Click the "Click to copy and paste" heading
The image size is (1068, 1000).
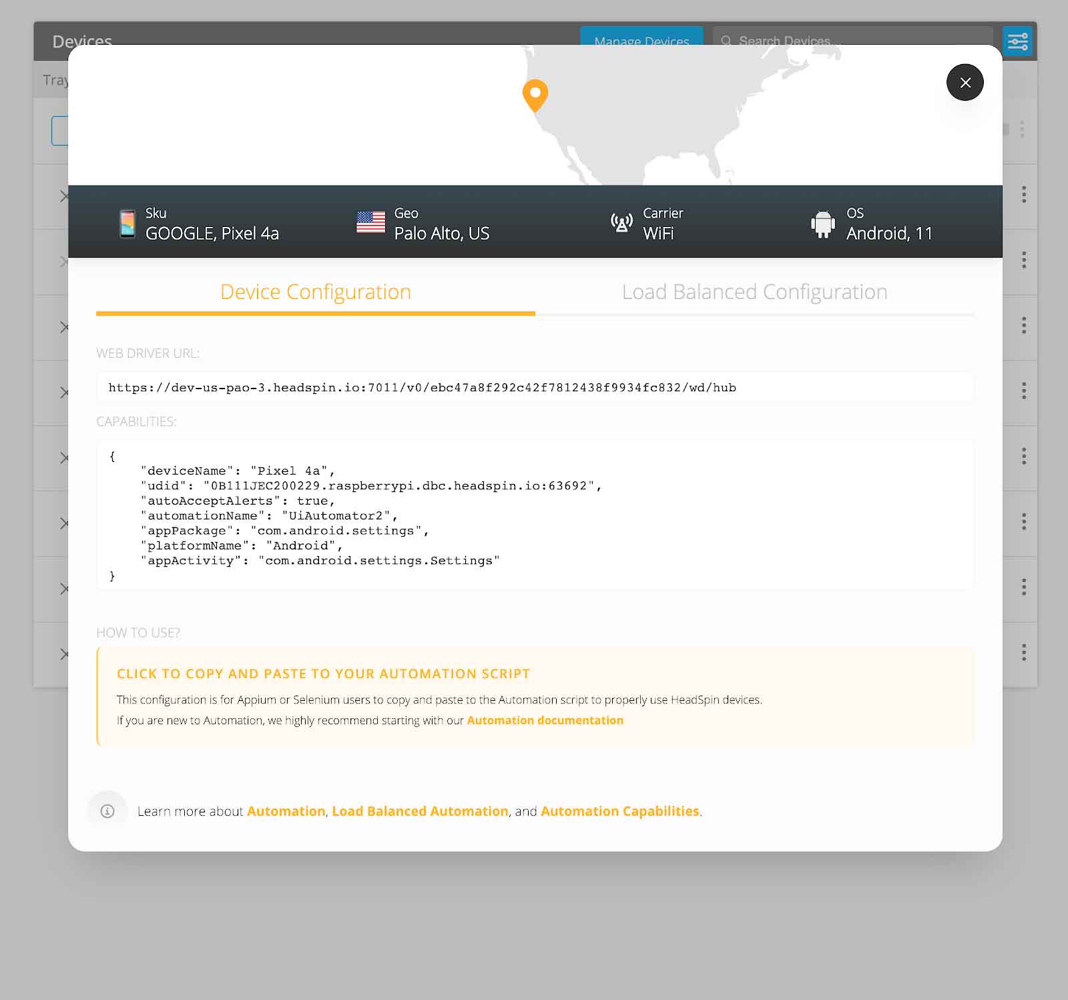[x=323, y=674]
